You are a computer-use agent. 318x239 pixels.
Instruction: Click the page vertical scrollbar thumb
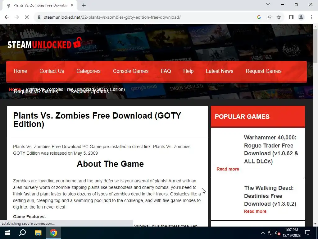315,46
